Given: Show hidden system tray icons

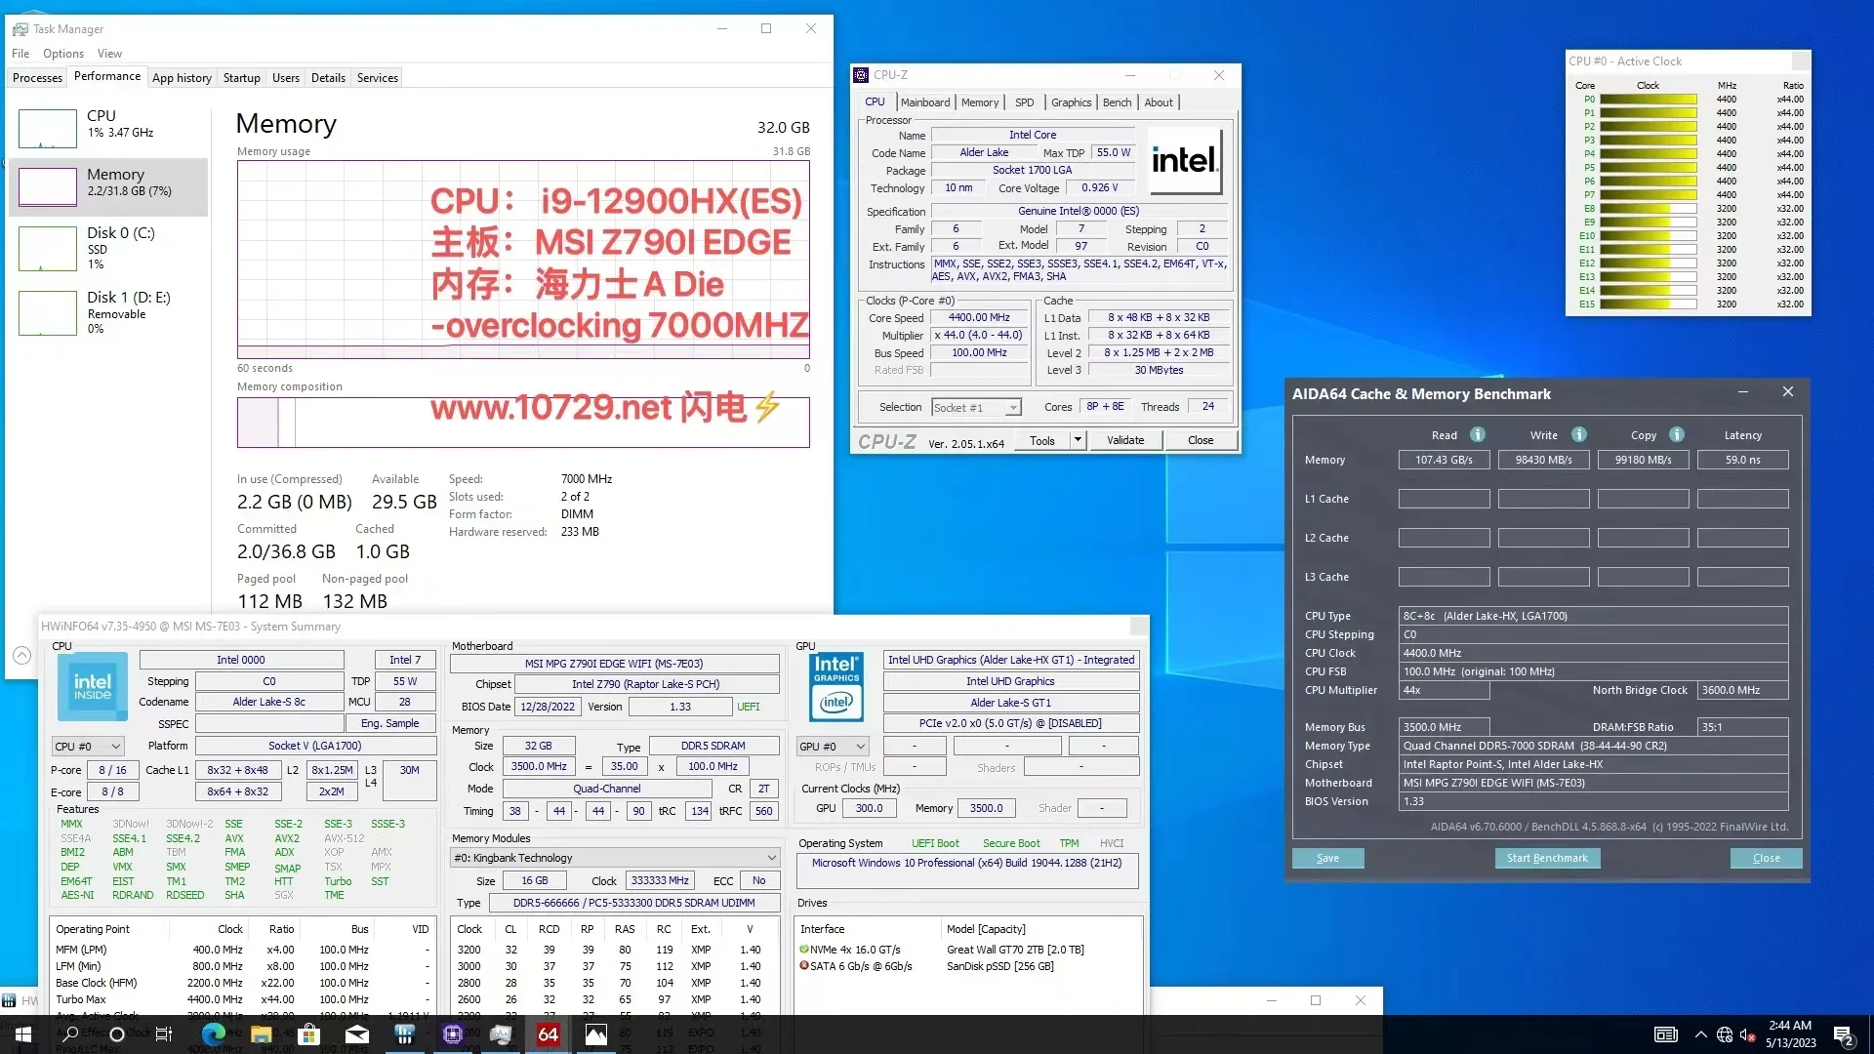Looking at the screenshot, I should click(1700, 1034).
